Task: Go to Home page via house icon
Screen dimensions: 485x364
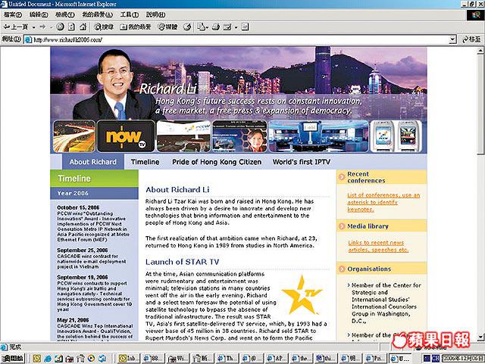Action: (83, 26)
